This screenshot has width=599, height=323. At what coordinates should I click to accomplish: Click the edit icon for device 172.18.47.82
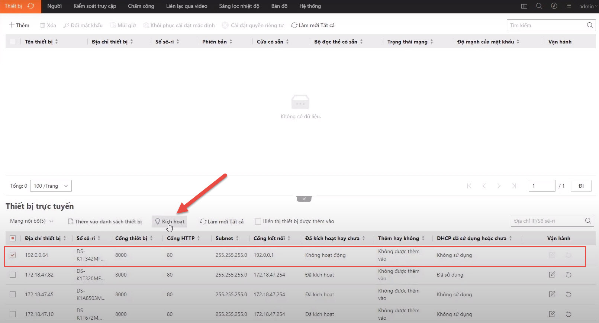(x=552, y=275)
